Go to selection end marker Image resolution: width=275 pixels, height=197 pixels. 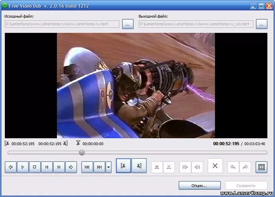point(197,167)
